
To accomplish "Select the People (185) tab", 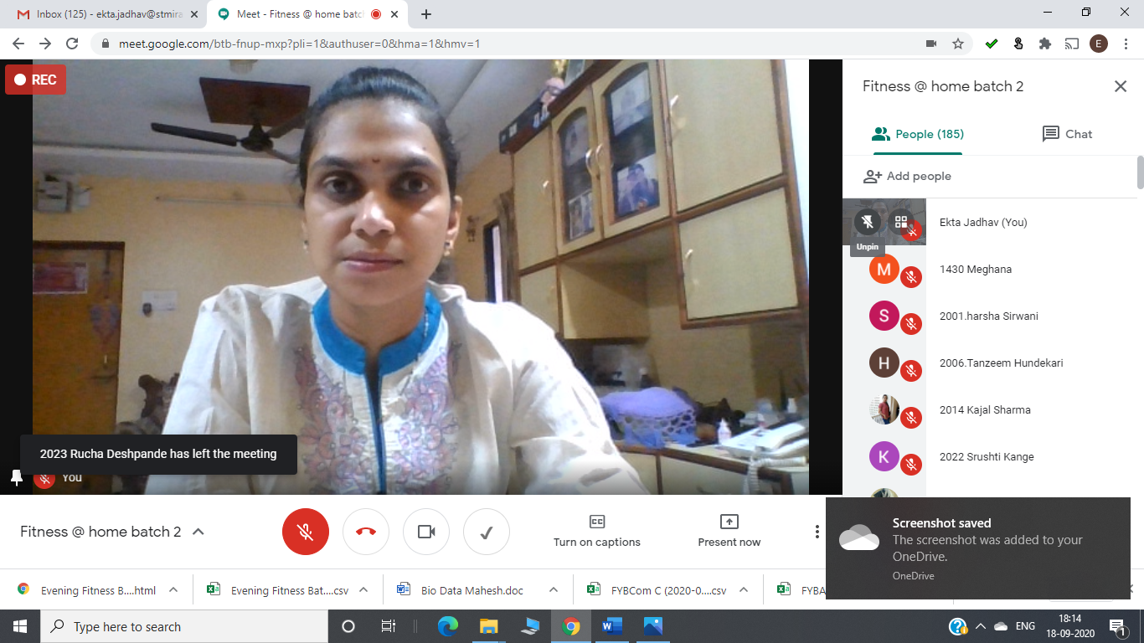I will pos(917,134).
